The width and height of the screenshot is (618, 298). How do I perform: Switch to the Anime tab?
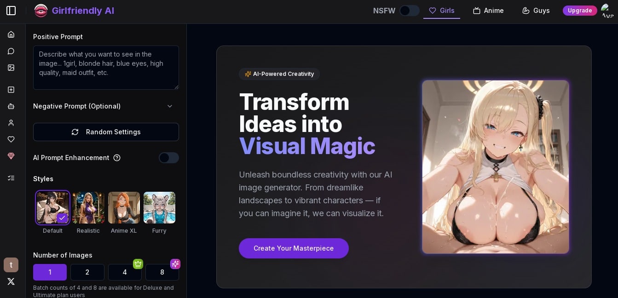click(488, 11)
